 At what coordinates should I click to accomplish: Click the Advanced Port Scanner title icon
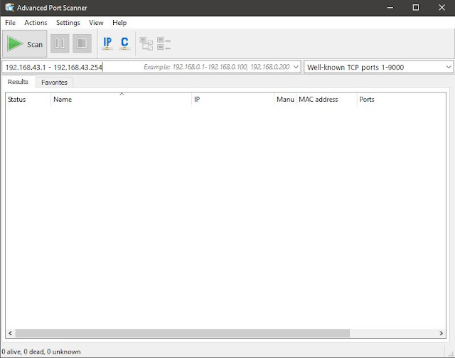[x=9, y=8]
